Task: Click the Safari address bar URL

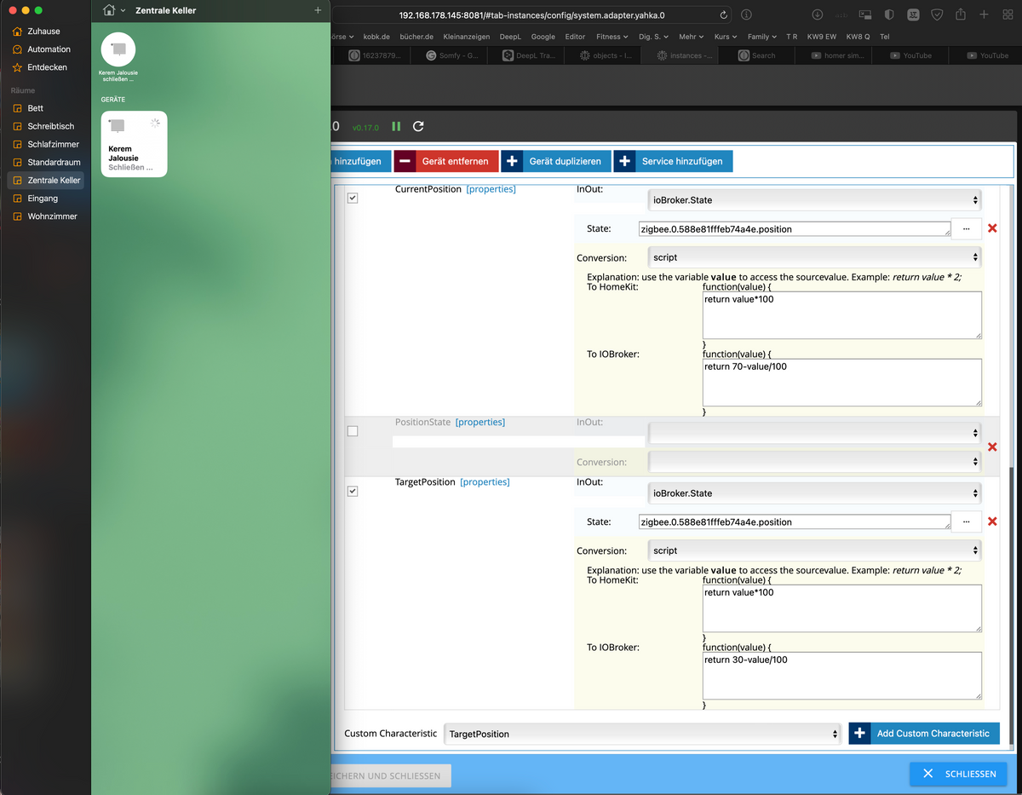Action: [x=531, y=14]
